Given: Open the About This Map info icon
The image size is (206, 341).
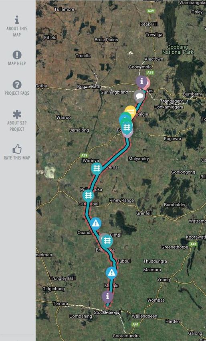Looking at the screenshot, I should click(x=17, y=20).
